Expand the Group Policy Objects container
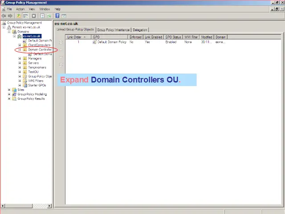 (20, 76)
